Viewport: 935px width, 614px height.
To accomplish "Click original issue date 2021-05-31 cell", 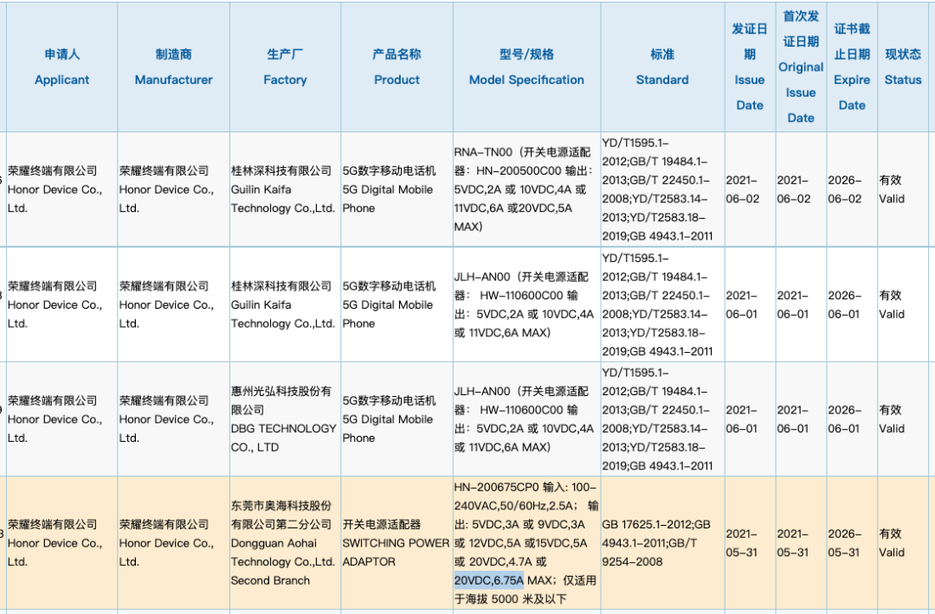I will (801, 543).
